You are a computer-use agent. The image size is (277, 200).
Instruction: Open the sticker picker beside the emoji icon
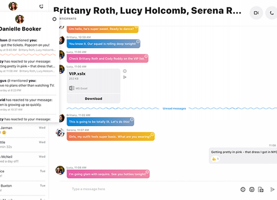252,189
